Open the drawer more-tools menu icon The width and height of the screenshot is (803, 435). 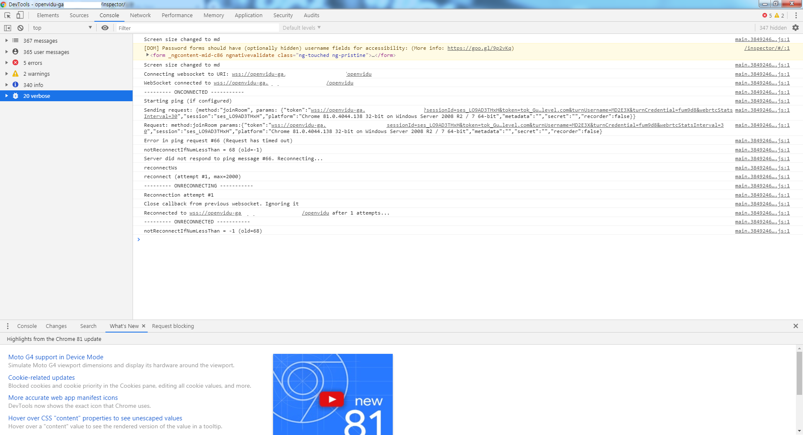point(8,326)
